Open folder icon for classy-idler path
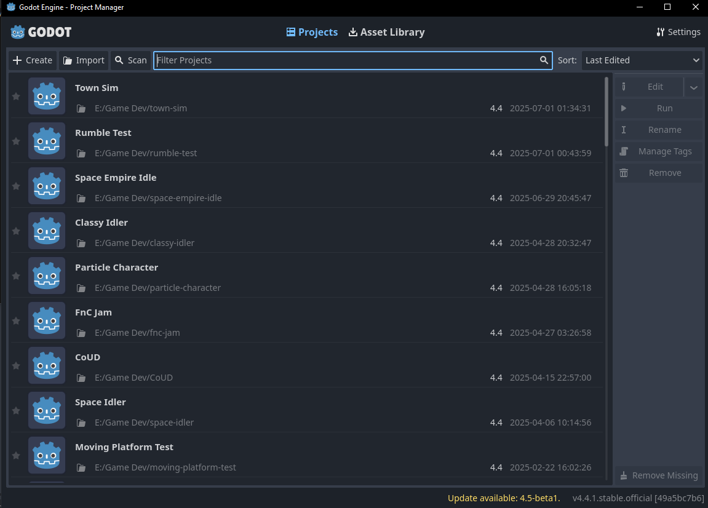 (x=81, y=243)
